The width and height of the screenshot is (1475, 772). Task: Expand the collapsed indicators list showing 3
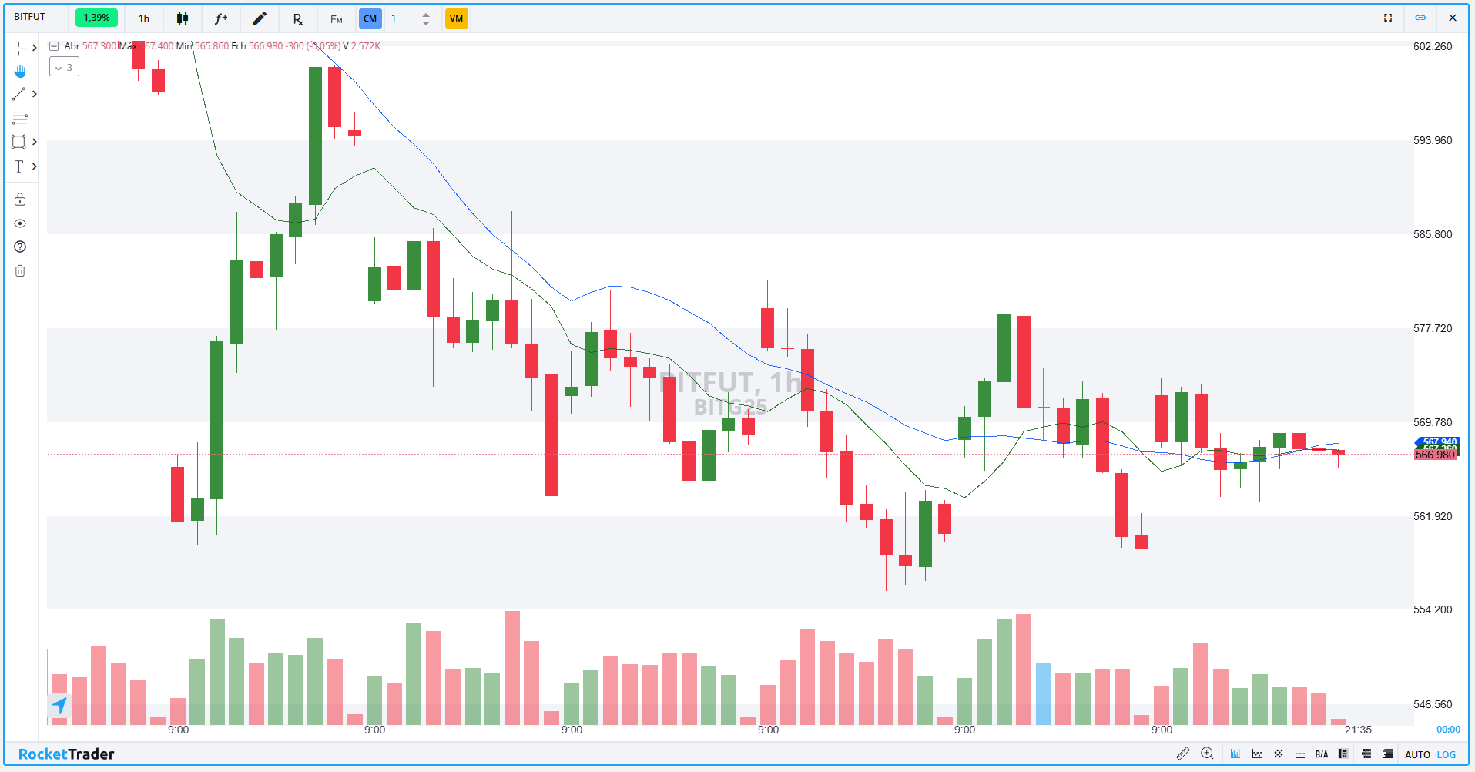point(64,67)
